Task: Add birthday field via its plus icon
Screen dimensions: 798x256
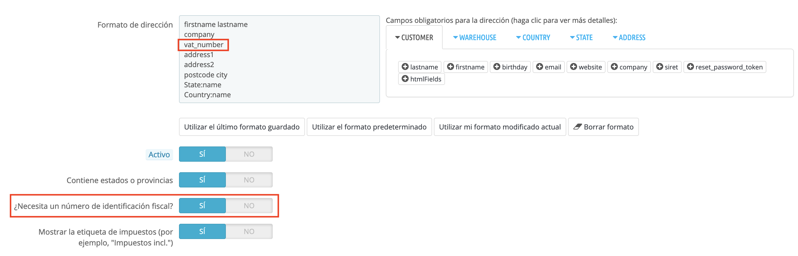Action: click(497, 66)
